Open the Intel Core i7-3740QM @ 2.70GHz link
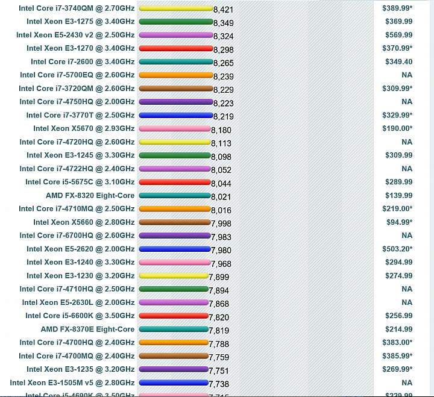 [x=77, y=8]
